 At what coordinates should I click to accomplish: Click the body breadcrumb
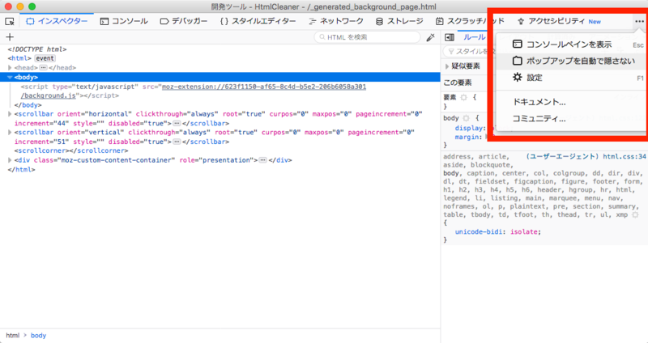[38, 336]
